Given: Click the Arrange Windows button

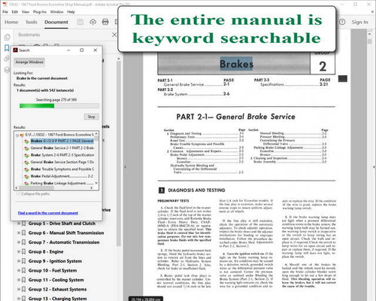Looking at the screenshot, I should (29, 62).
